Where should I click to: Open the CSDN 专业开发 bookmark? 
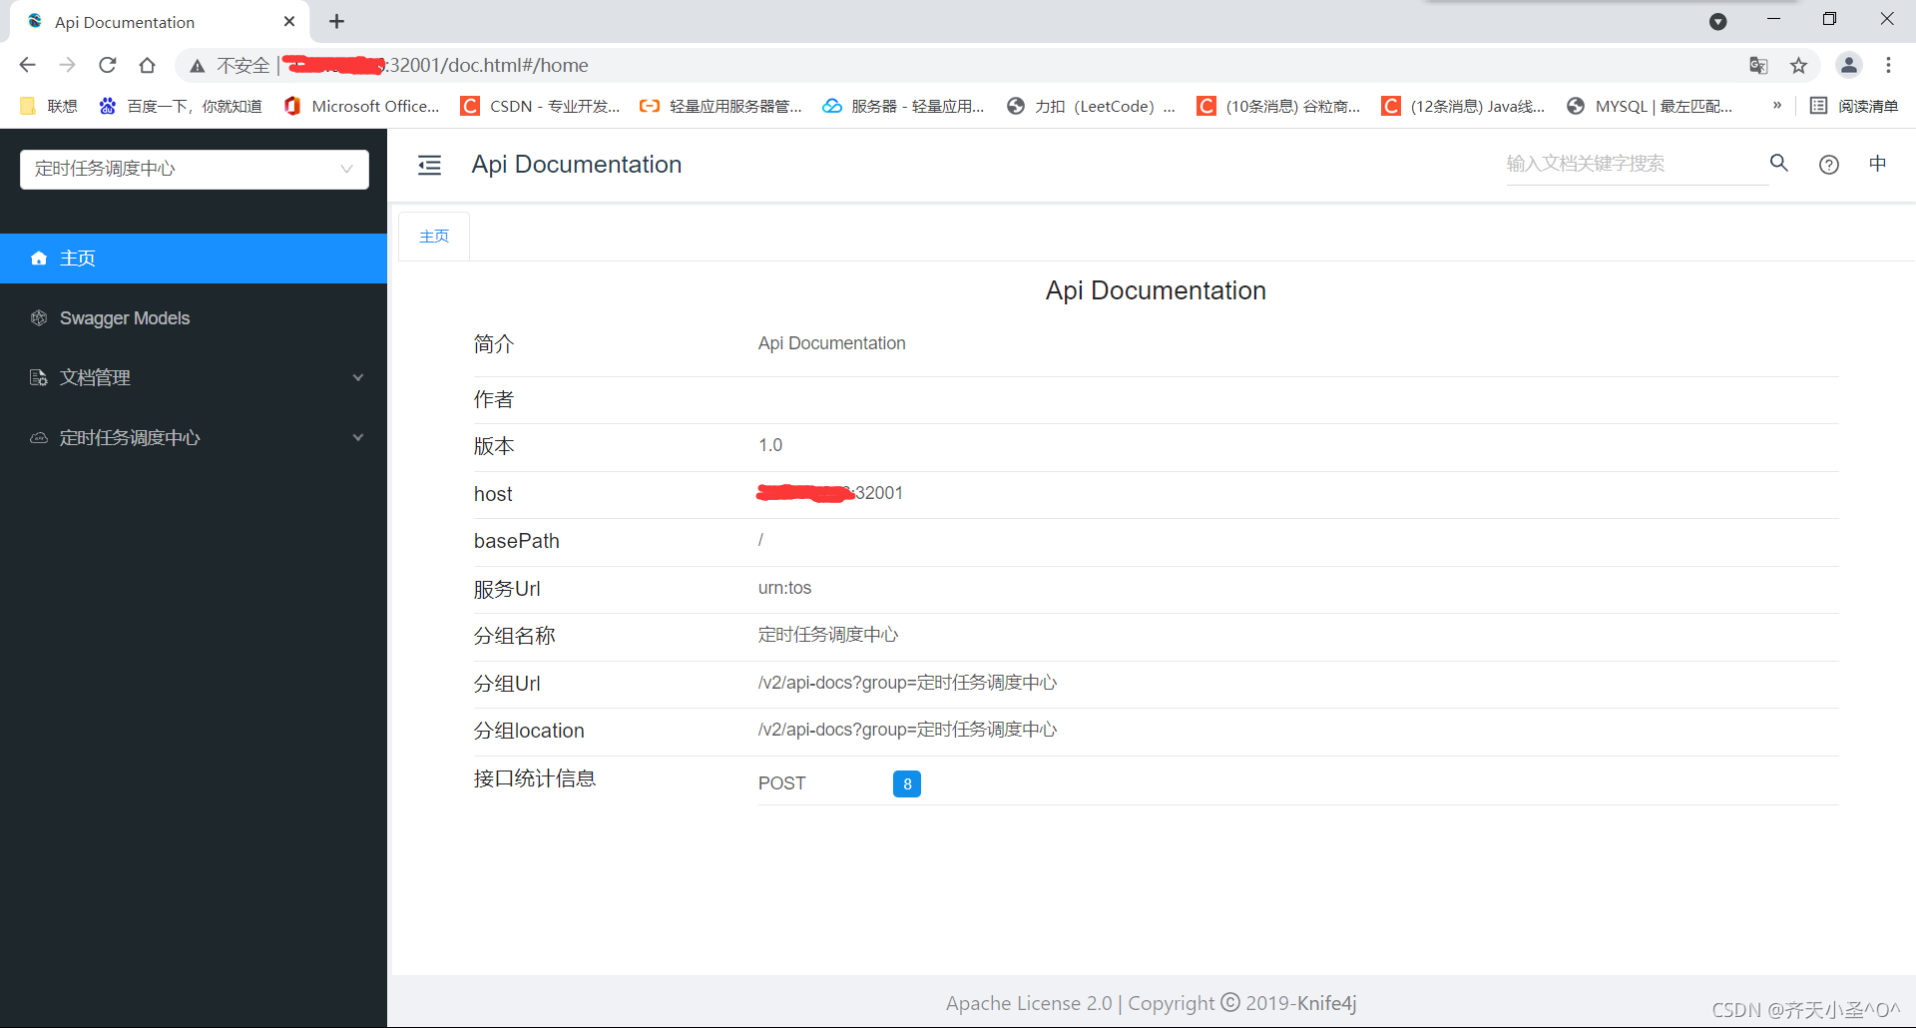click(540, 106)
